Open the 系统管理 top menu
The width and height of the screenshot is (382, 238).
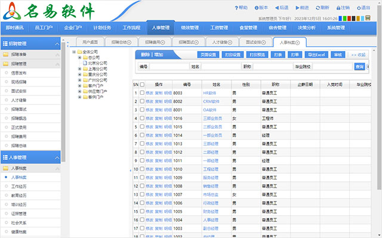pos(335,28)
